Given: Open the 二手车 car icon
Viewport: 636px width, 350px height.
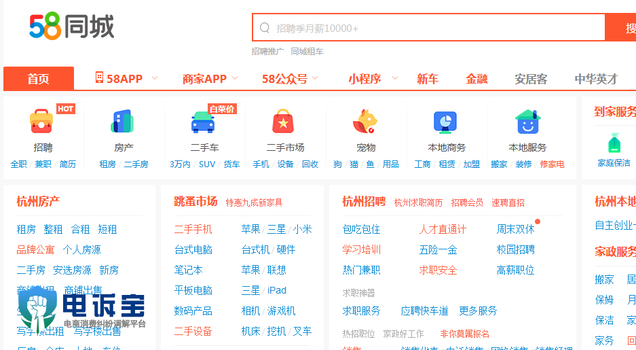Looking at the screenshot, I should coord(203,122).
